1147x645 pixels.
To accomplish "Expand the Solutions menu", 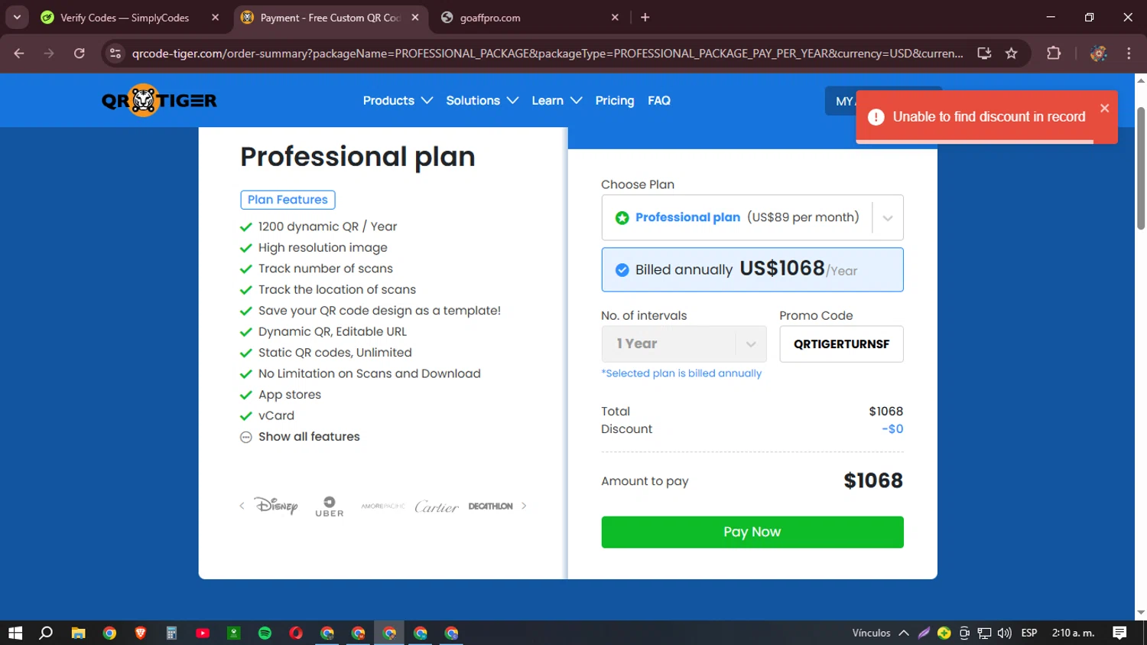I will (483, 100).
